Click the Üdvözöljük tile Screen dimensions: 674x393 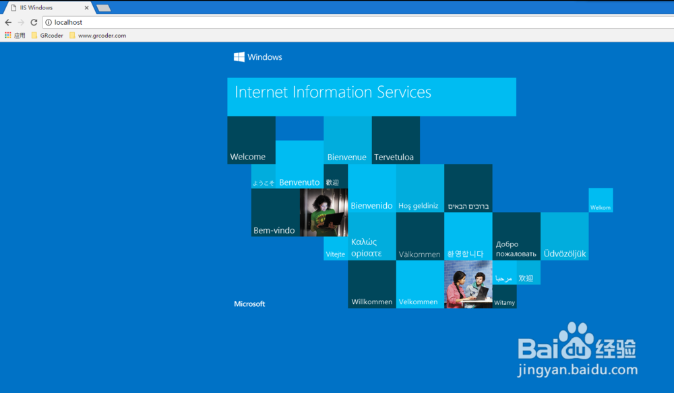[x=564, y=236]
